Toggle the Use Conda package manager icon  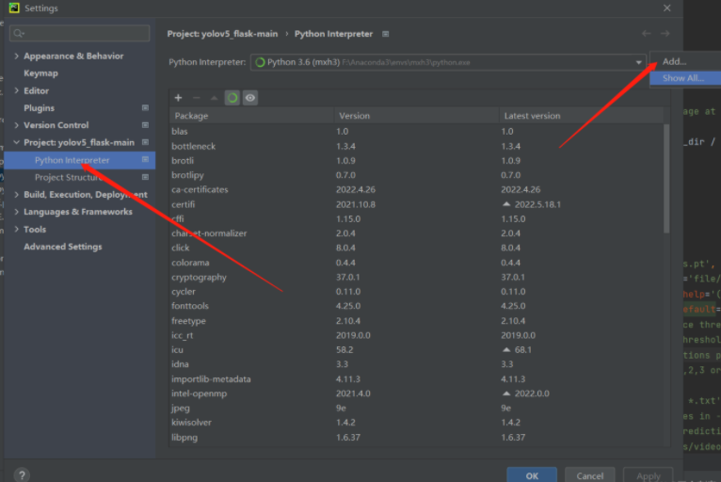pyautogui.click(x=232, y=98)
